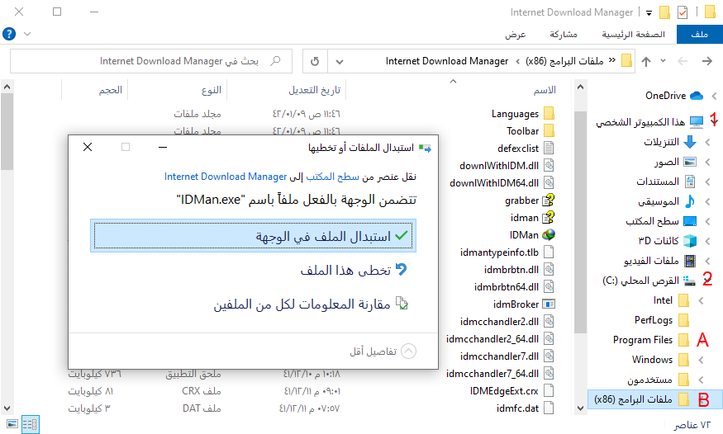This screenshot has height=434, width=723.
Task: Switch to details view layout
Action: point(30,424)
